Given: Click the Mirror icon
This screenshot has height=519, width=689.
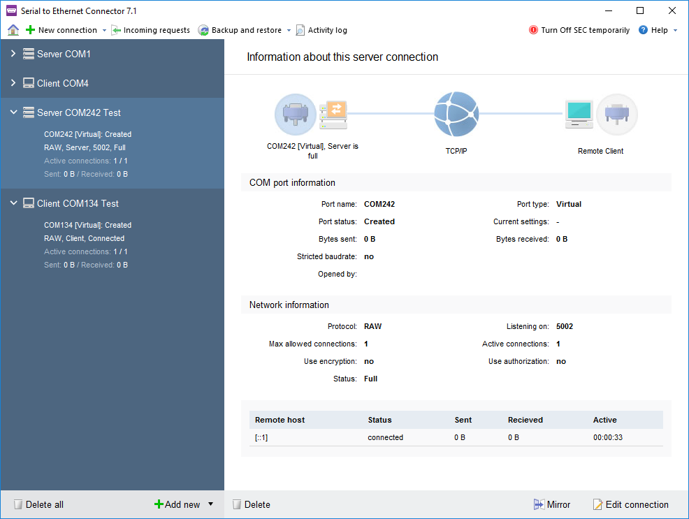Looking at the screenshot, I should tap(539, 504).
